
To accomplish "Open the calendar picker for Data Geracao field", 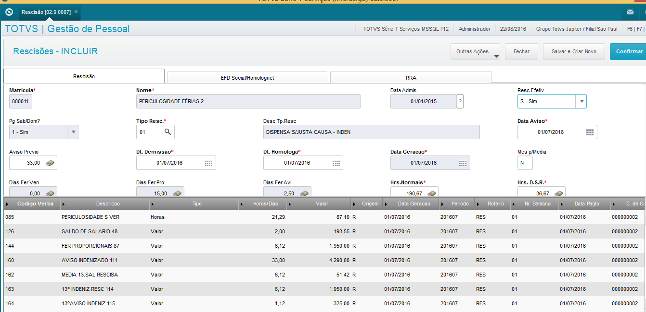I will (463, 163).
